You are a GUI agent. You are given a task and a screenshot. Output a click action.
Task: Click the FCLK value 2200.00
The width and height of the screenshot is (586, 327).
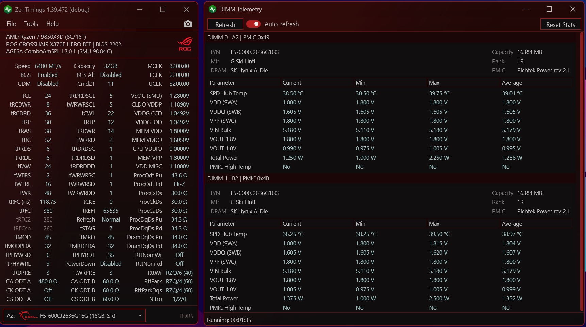(x=179, y=75)
